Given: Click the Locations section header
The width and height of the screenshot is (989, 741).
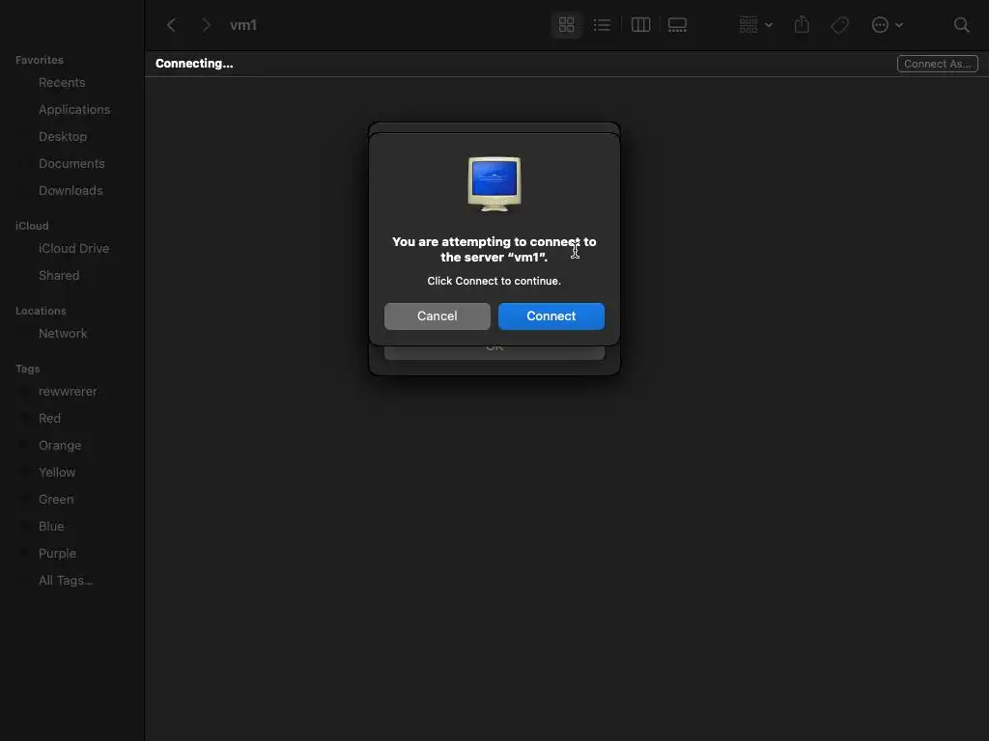Looking at the screenshot, I should click(41, 311).
